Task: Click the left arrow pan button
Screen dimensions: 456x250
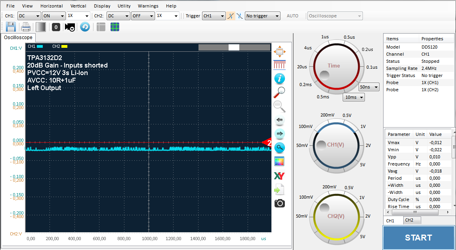Action: click(279, 120)
